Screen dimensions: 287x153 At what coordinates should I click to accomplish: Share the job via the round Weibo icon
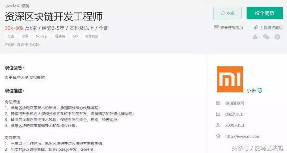[277, 37]
